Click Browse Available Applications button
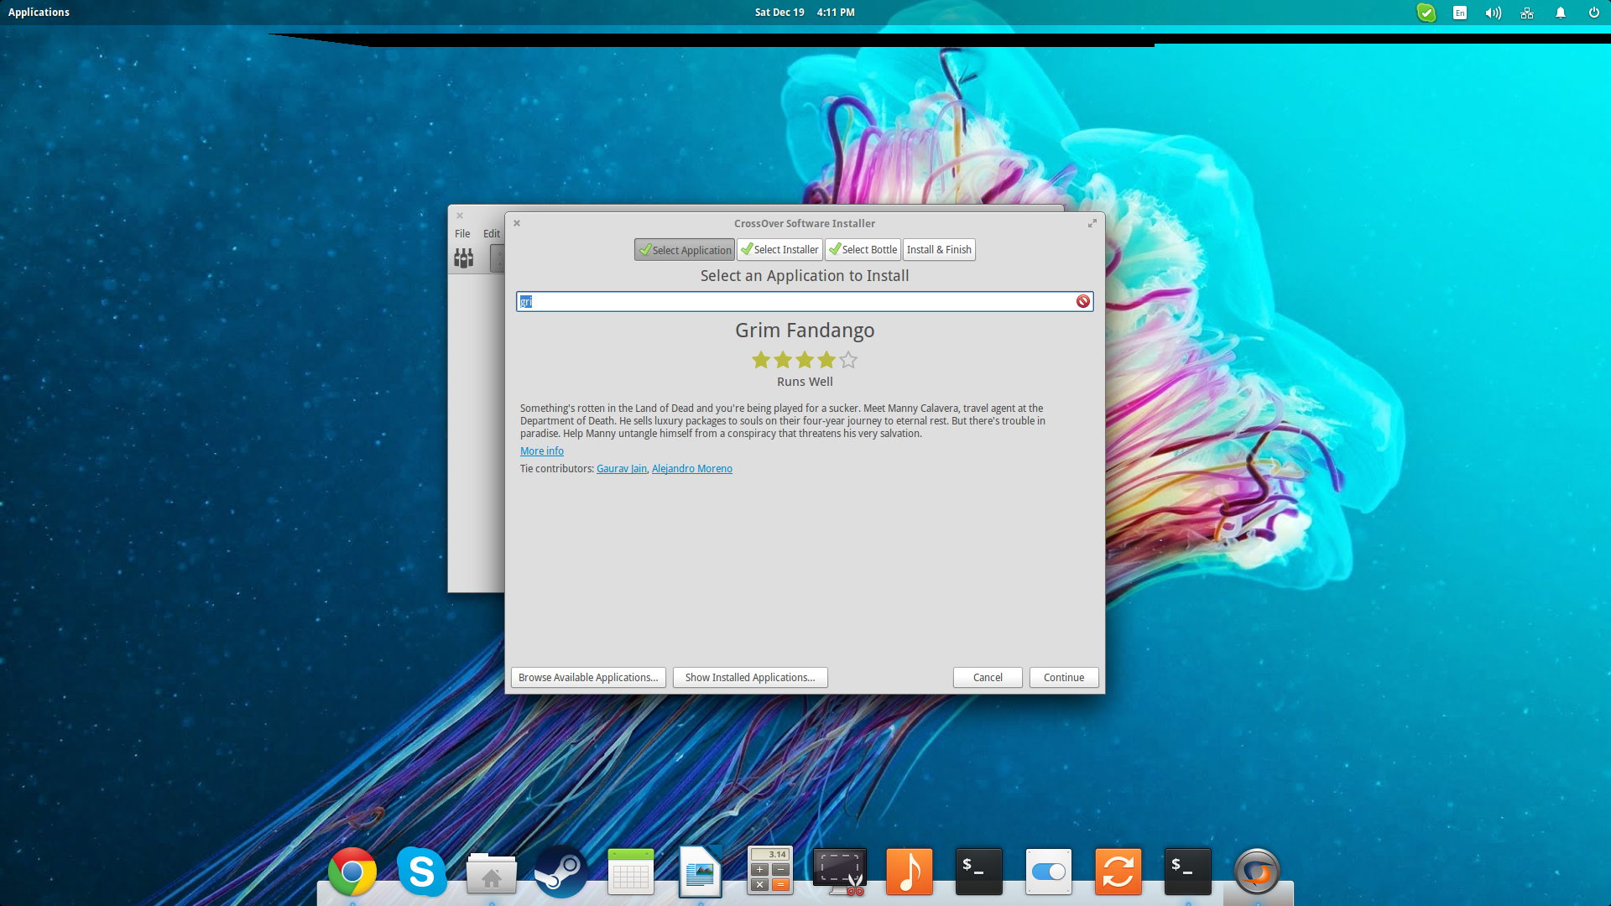 587,678
